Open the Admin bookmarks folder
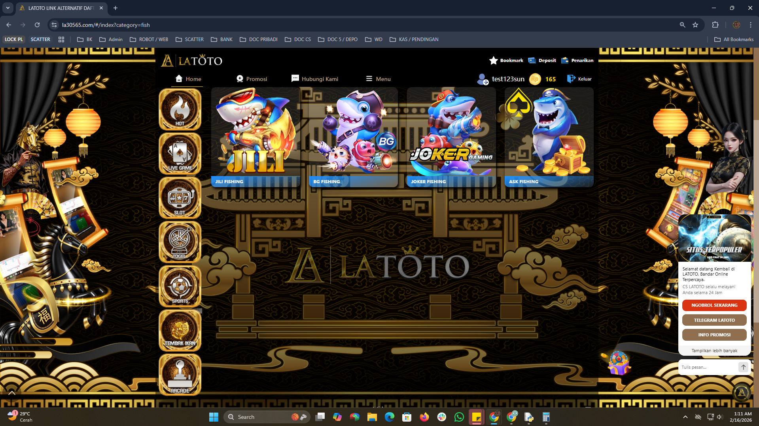 point(111,39)
